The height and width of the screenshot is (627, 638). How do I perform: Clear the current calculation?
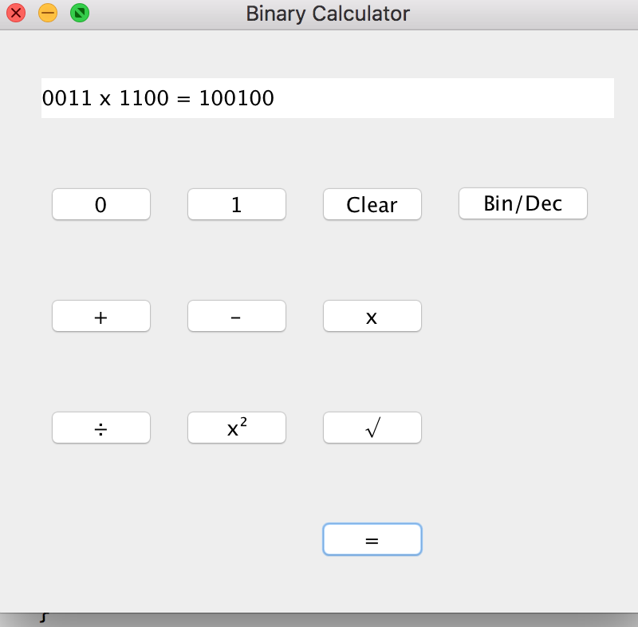tap(372, 204)
